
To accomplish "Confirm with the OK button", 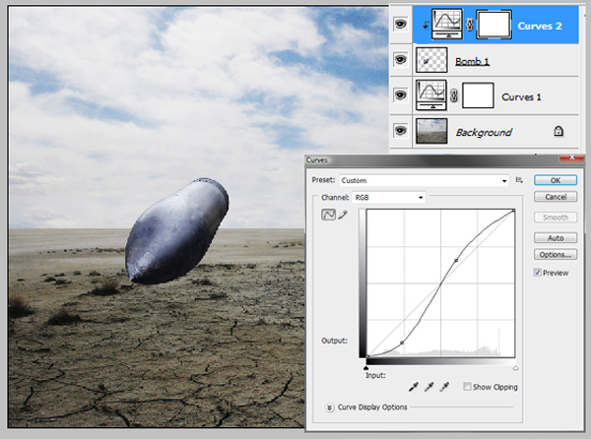I will [x=556, y=180].
